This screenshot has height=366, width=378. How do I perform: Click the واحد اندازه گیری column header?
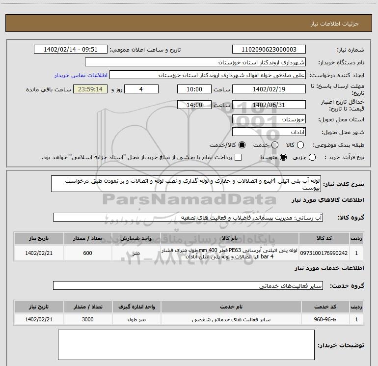tap(136, 307)
